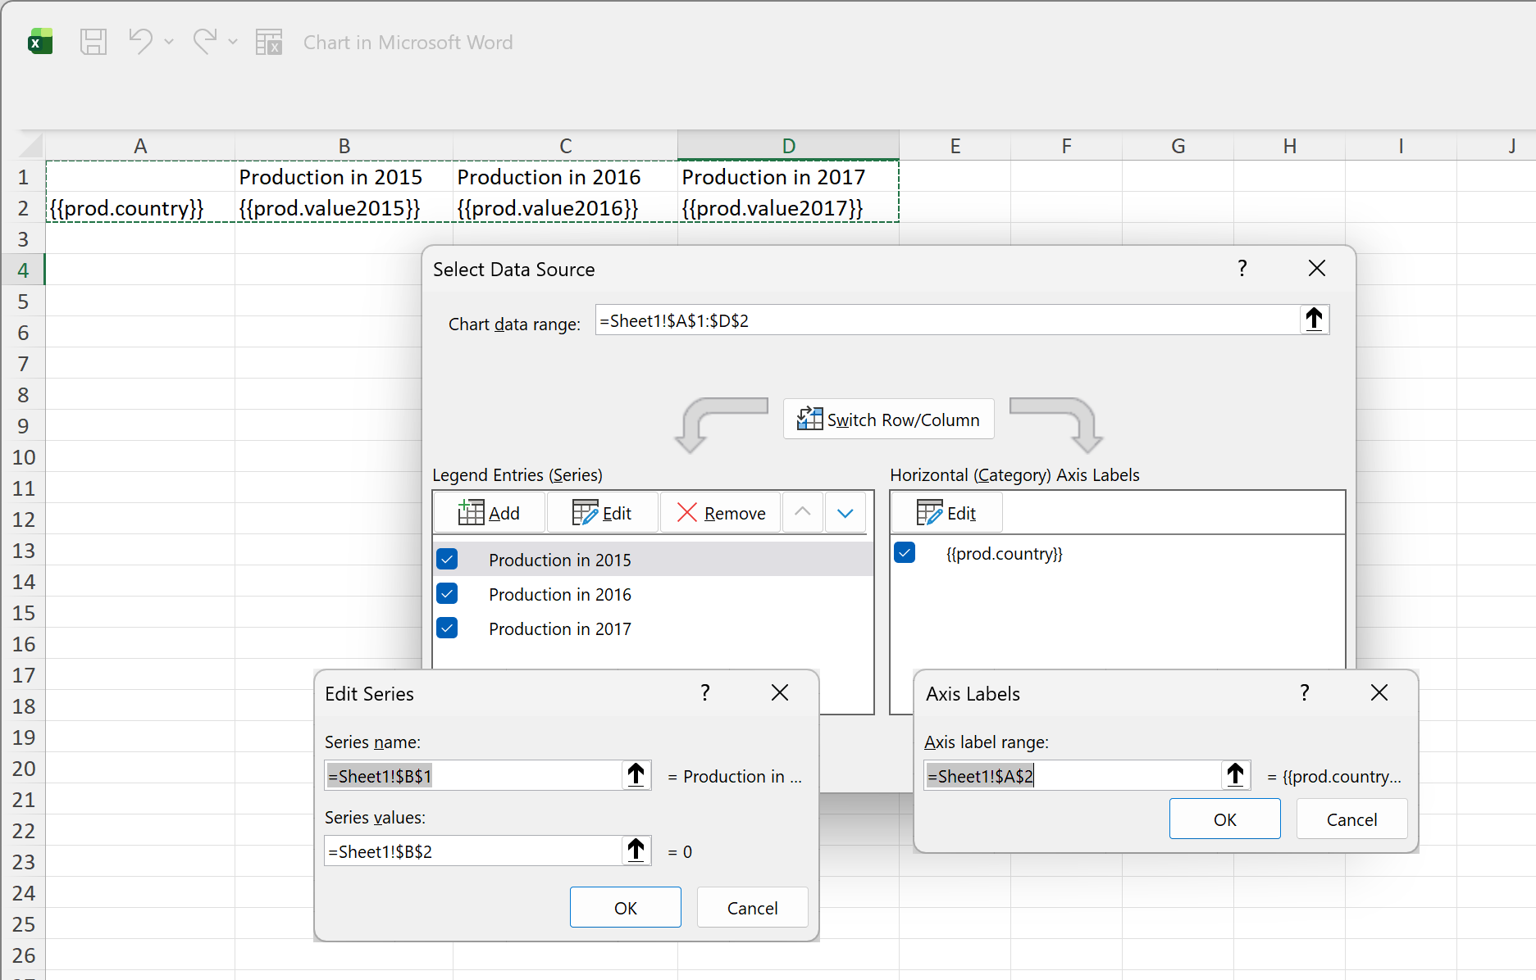
Task: Move the selected series down in the list
Action: point(845,512)
